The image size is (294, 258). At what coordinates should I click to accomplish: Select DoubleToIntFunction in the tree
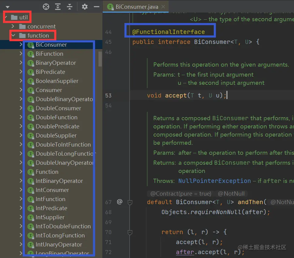[63, 144]
